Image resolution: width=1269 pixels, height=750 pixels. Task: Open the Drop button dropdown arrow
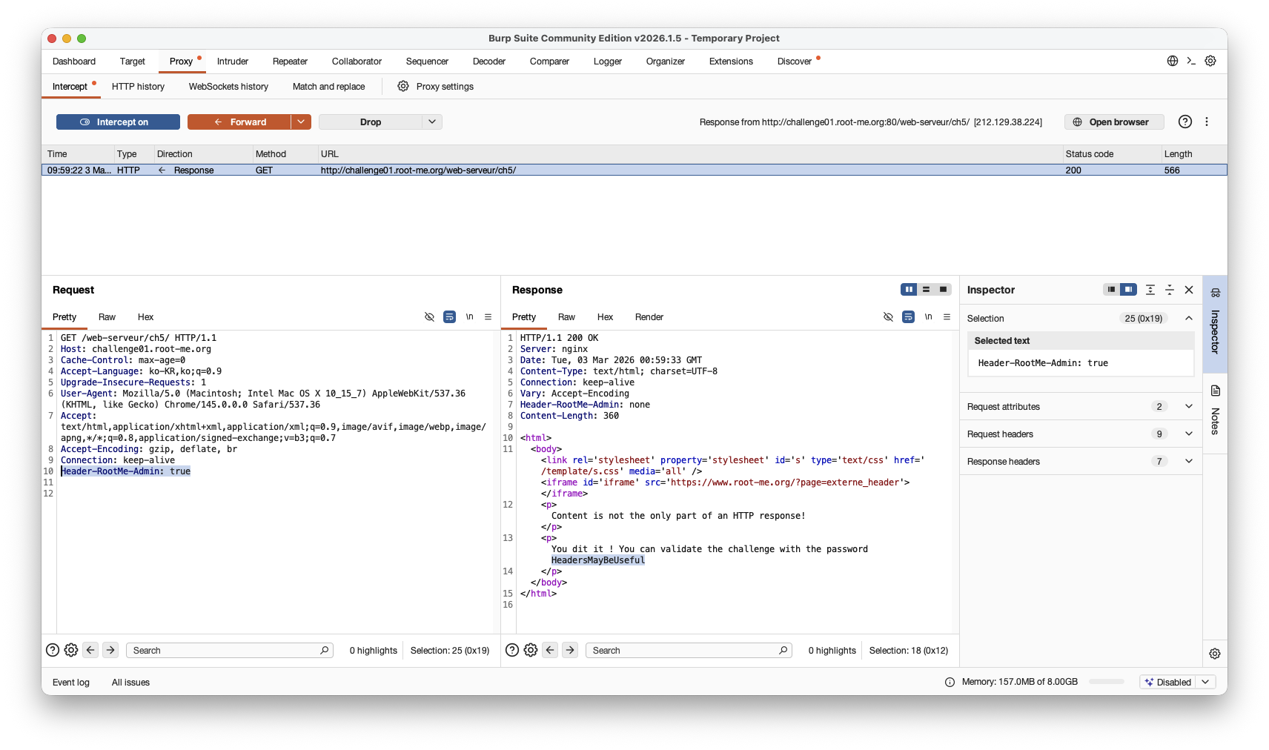[432, 122]
